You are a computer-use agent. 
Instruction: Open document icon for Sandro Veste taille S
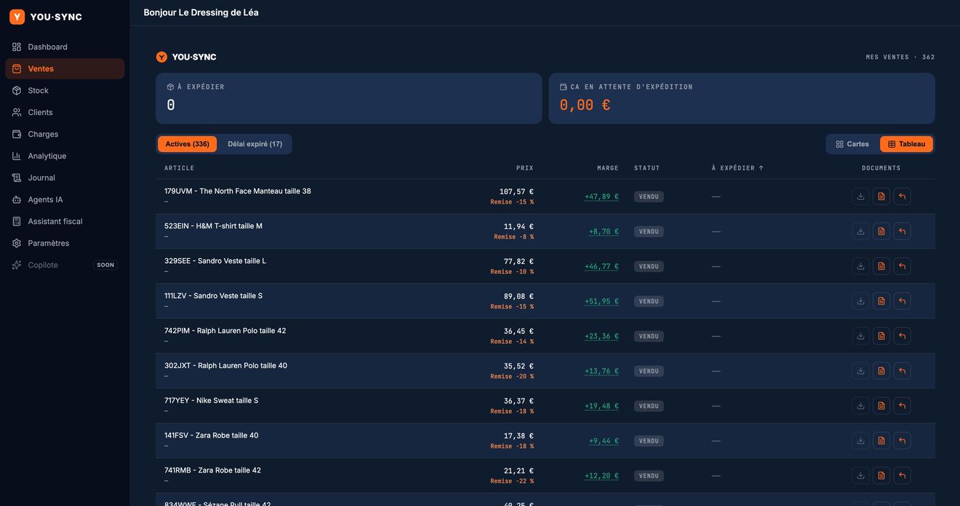(x=881, y=301)
